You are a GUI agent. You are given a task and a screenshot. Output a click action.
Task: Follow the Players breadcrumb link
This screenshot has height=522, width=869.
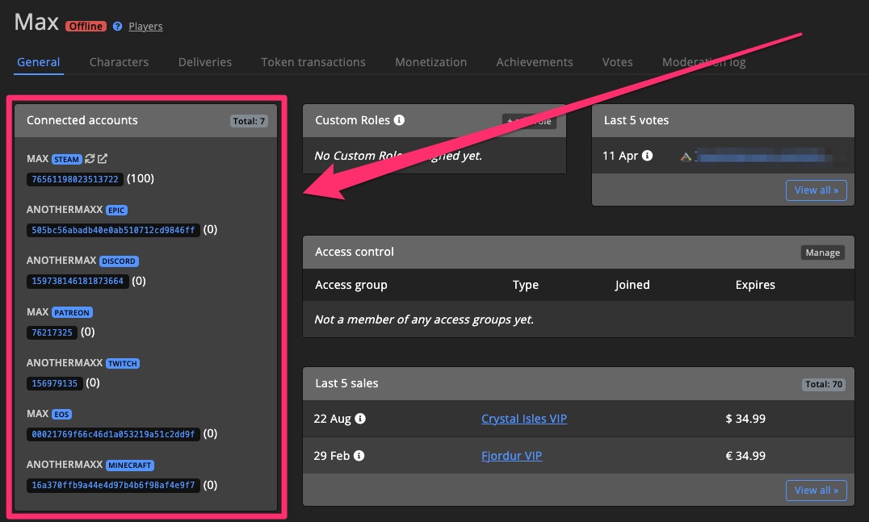145,27
